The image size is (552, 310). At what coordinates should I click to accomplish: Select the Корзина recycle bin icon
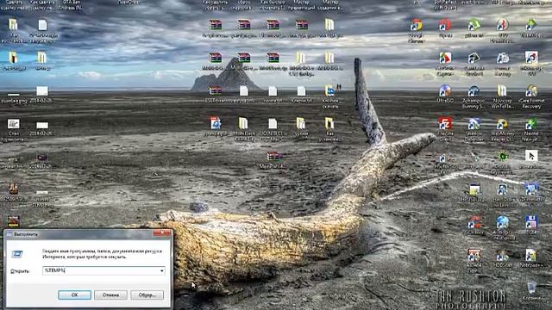point(532,291)
